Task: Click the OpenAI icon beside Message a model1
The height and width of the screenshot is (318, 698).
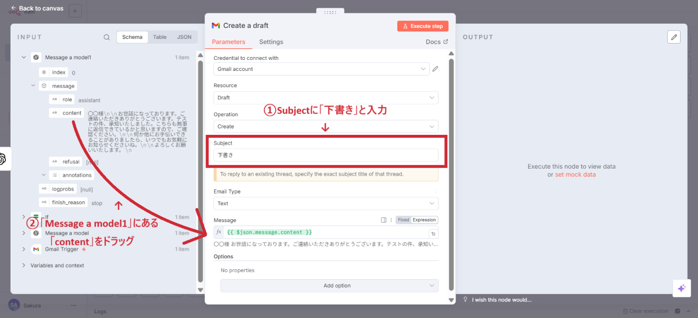Action: [x=36, y=58]
